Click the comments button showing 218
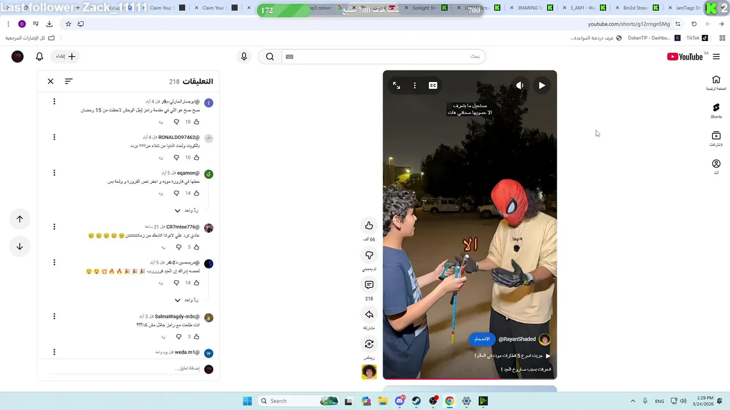The width and height of the screenshot is (730, 410). [369, 285]
